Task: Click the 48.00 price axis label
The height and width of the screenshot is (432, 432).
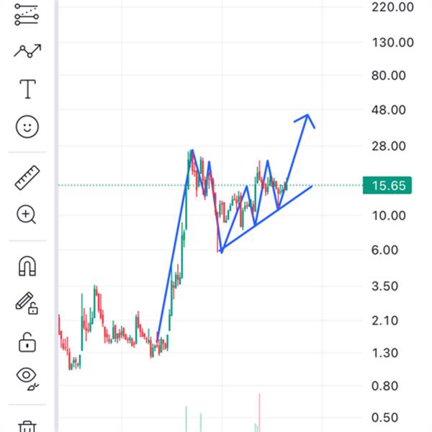Action: click(389, 110)
